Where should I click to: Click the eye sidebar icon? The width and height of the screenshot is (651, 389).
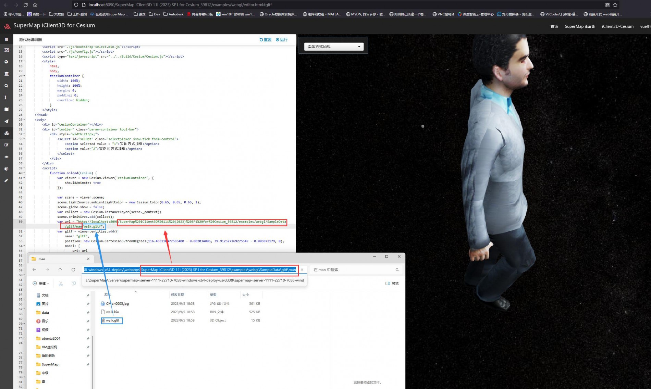[6, 157]
